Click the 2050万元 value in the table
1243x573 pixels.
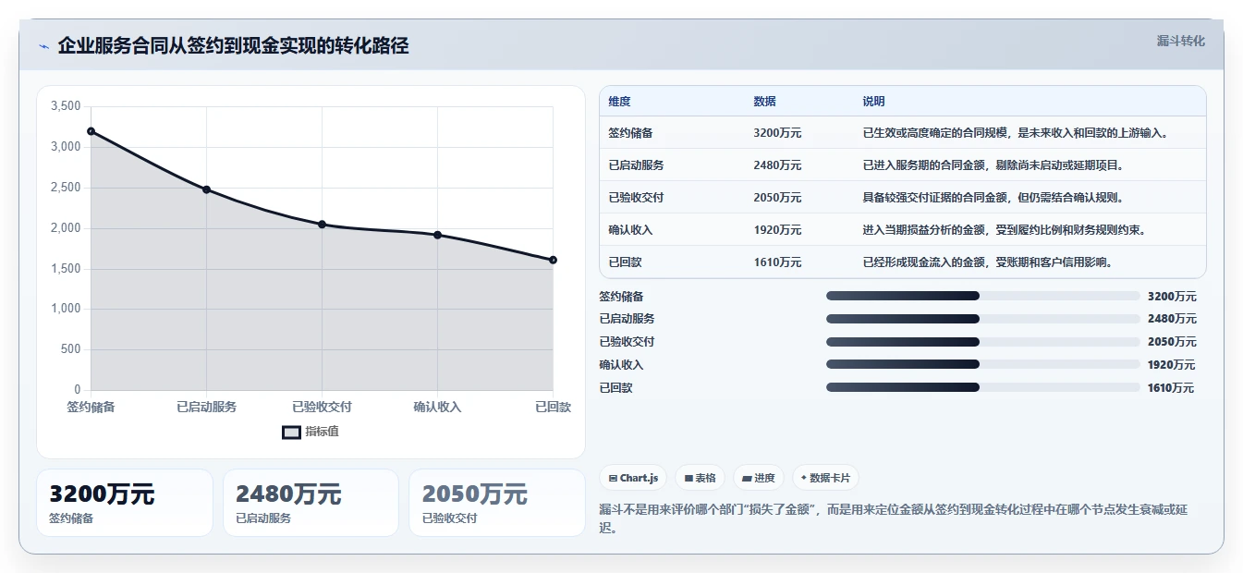coord(777,198)
